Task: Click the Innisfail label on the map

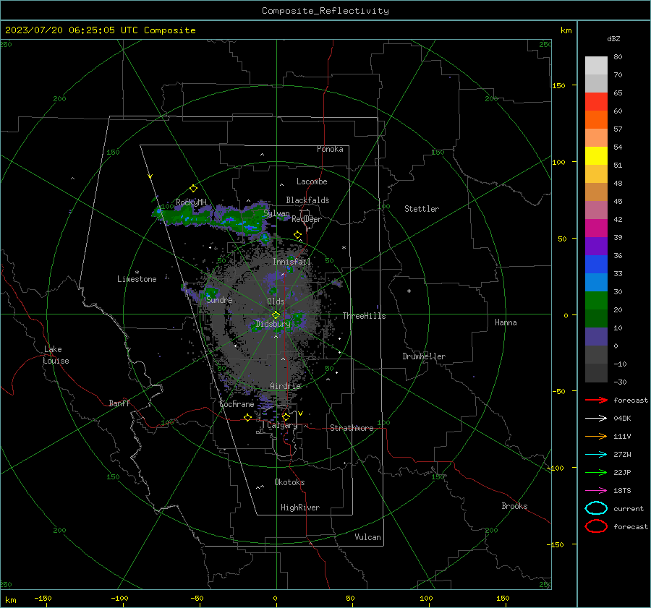Action: click(x=292, y=262)
